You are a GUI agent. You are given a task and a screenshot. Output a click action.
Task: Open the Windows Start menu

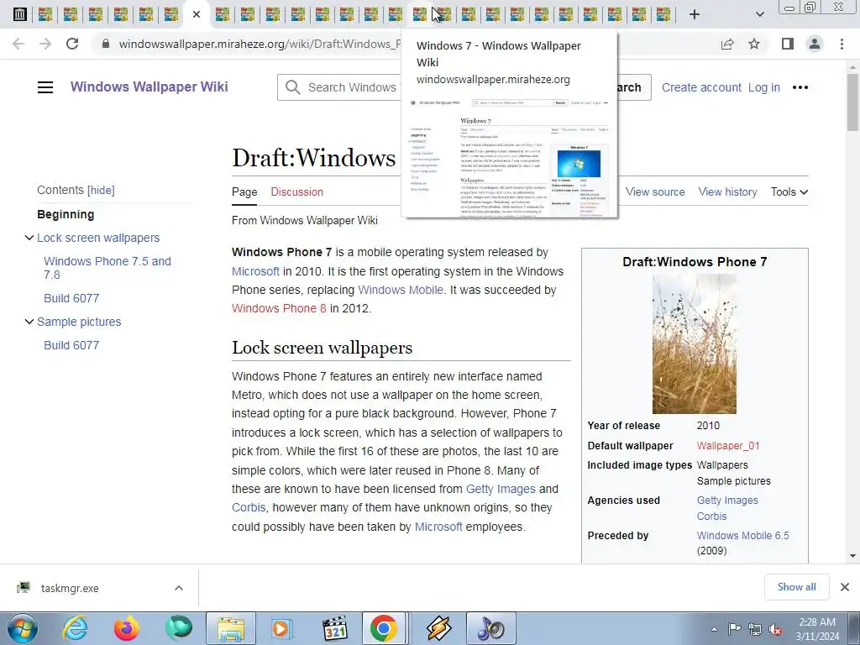[23, 628]
